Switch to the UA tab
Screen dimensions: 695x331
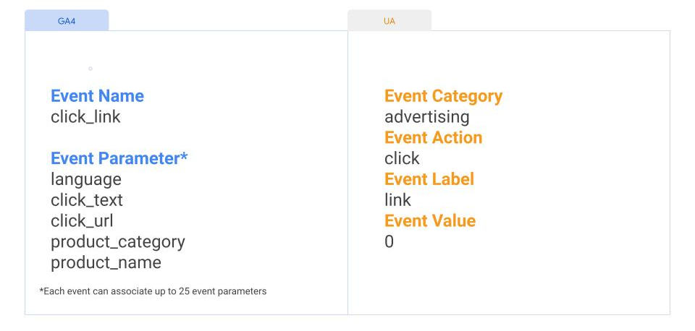coord(389,21)
